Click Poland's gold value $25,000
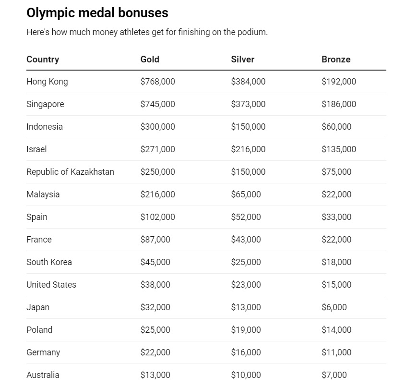The width and height of the screenshot is (406, 388). 155,329
